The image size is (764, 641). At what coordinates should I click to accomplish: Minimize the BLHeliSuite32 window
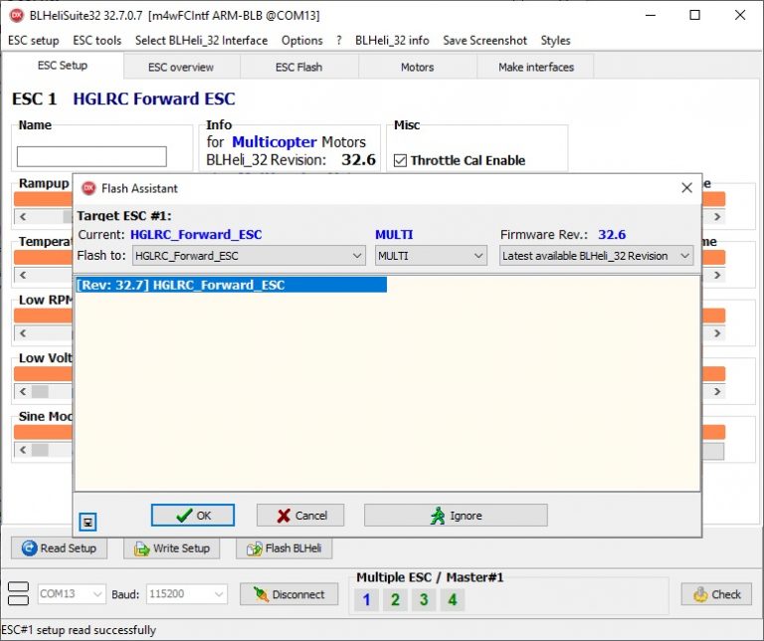point(651,15)
